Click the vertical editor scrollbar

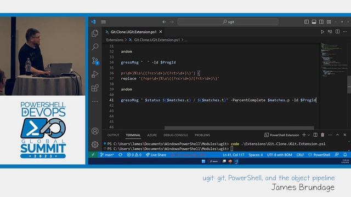point(349,84)
